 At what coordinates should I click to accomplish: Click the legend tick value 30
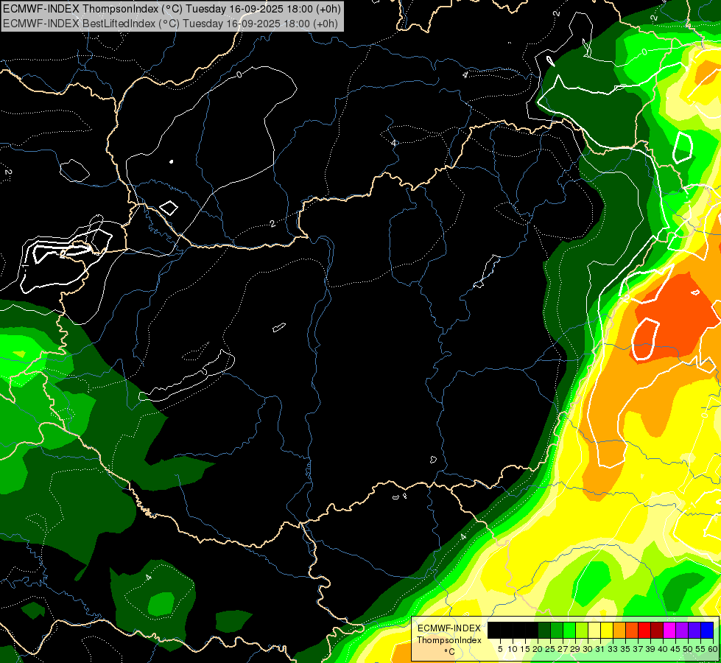coord(588,649)
